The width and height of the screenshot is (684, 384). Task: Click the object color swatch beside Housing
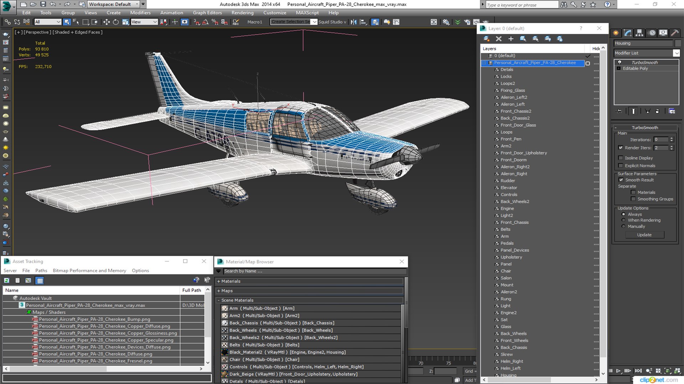678,43
